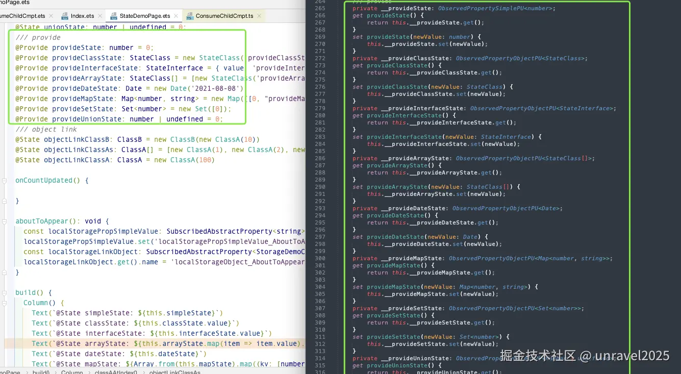
Task: Close the leftmost ConsumeChildCmpt.ets tab
Action: 50,16
